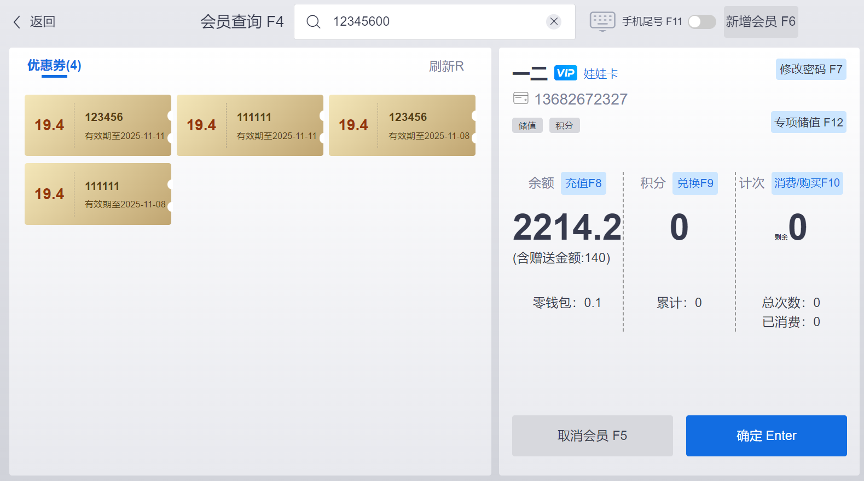
Task: Click 消费/购买F10 button
Action: [x=807, y=183]
